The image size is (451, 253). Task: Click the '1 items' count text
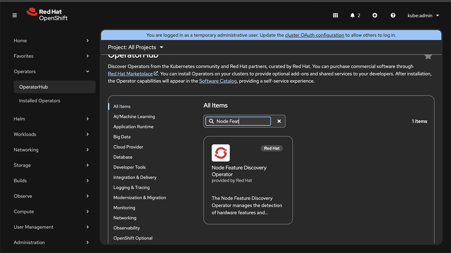(x=419, y=121)
